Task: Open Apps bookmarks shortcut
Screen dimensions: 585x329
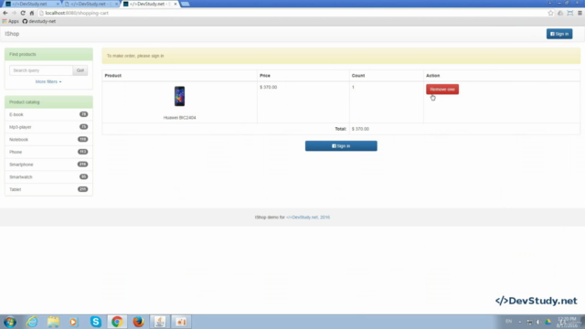Action: [x=10, y=21]
